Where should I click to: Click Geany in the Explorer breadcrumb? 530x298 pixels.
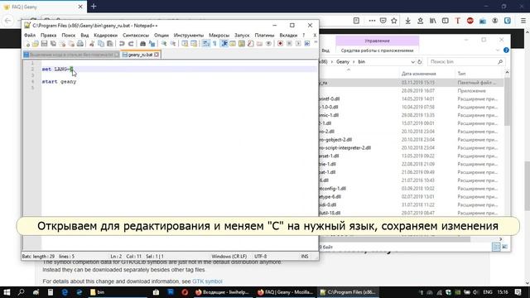(342, 62)
